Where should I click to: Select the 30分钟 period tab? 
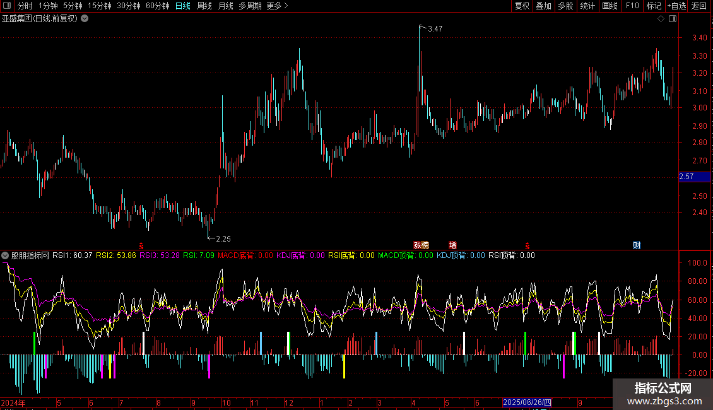tap(129, 6)
